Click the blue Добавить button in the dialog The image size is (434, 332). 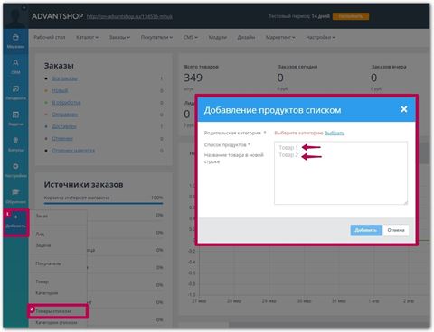point(366,230)
